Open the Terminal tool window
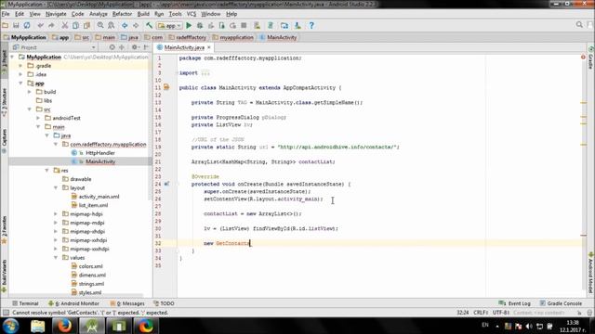This screenshot has height=334, width=595. [25, 303]
